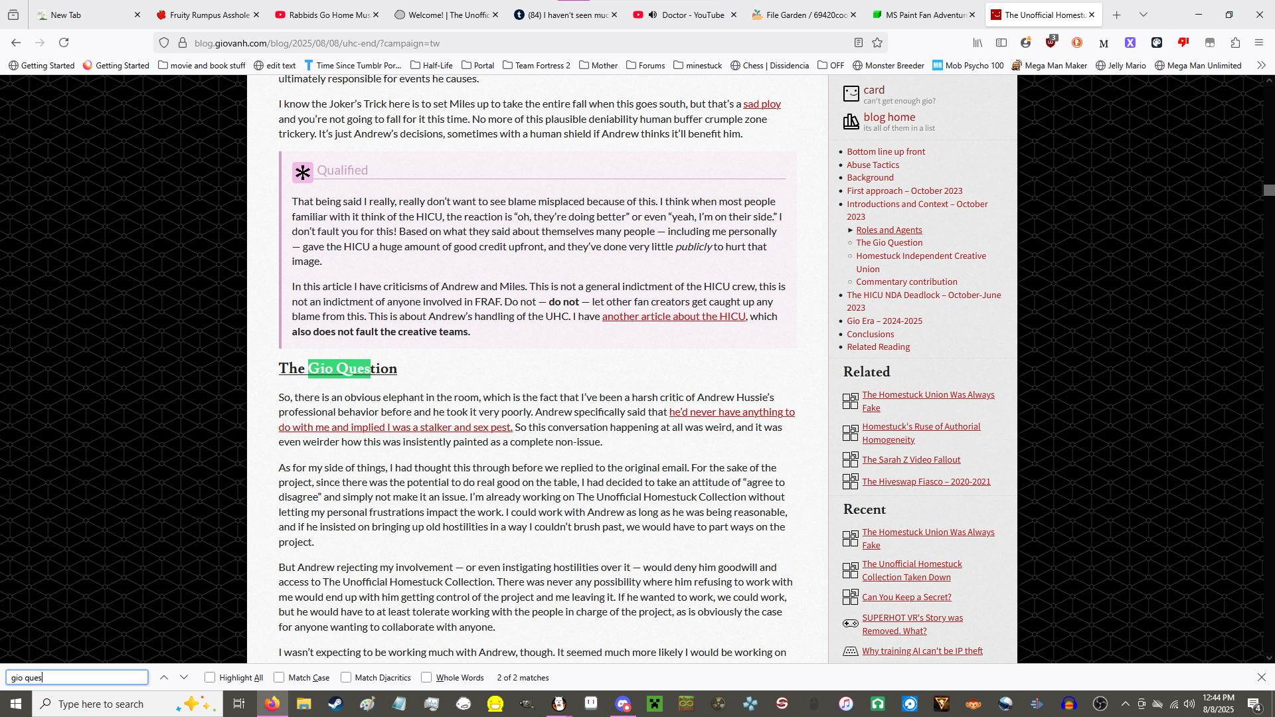Open The Hiveswap Fiasco 2020-2021 link
The height and width of the screenshot is (717, 1275).
(926, 481)
